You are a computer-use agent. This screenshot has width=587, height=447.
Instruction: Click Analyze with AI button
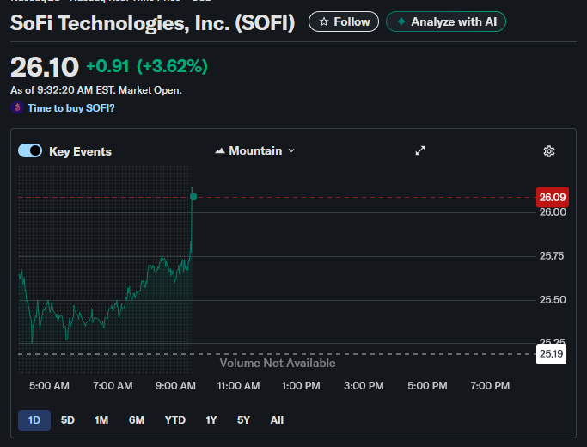pyautogui.click(x=446, y=21)
